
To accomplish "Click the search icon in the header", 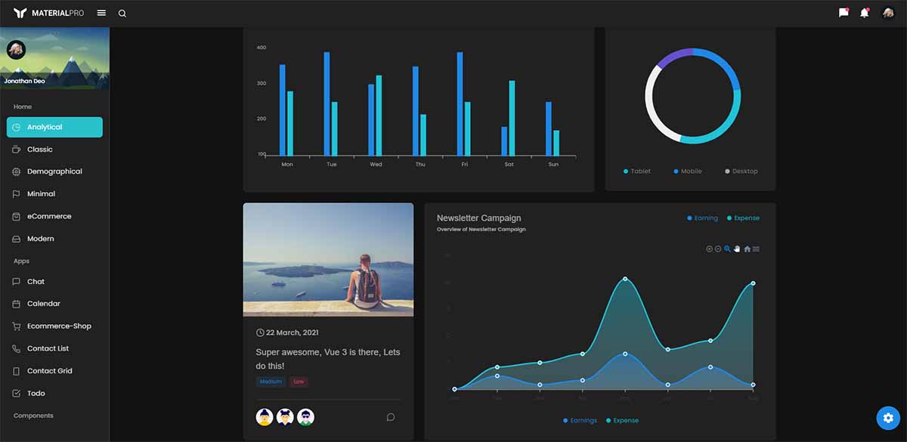I will click(122, 13).
